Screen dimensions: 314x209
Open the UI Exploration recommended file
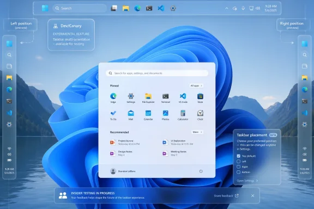click(178, 142)
